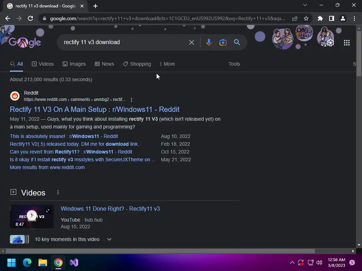
Task: Open Visual Studio from taskbar
Action: (74, 263)
